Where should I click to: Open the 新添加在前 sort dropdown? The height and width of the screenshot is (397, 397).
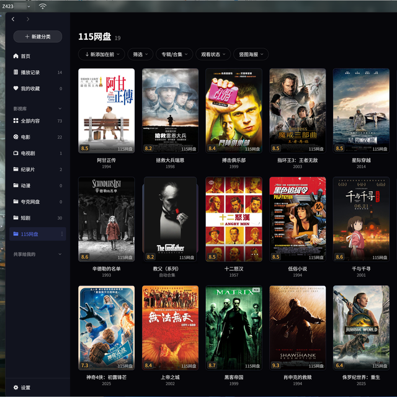tap(102, 54)
